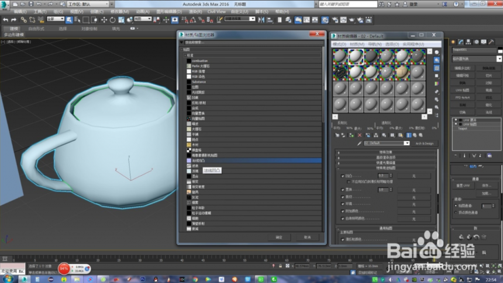Open the 02 - Default material name dropdown
The height and width of the screenshot is (283, 503).
pos(387,143)
